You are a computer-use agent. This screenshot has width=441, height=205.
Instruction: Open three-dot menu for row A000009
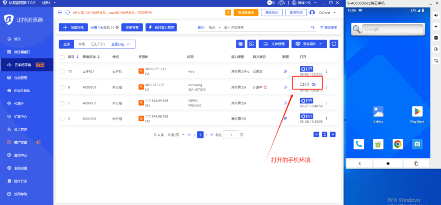(326, 87)
